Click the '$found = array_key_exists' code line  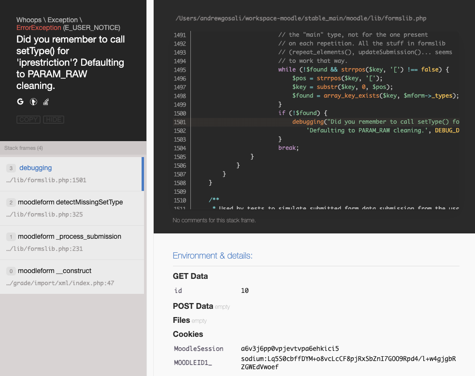(x=375, y=96)
